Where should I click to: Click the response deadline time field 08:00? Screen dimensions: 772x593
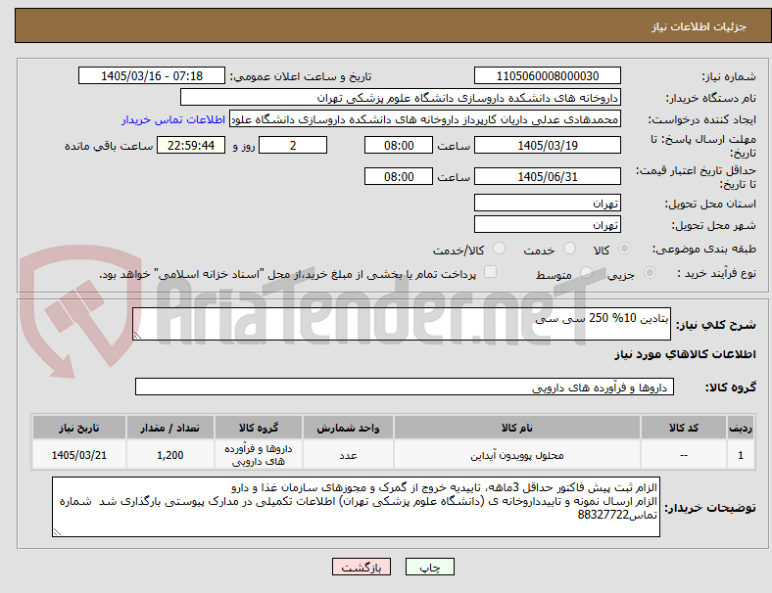(399, 146)
